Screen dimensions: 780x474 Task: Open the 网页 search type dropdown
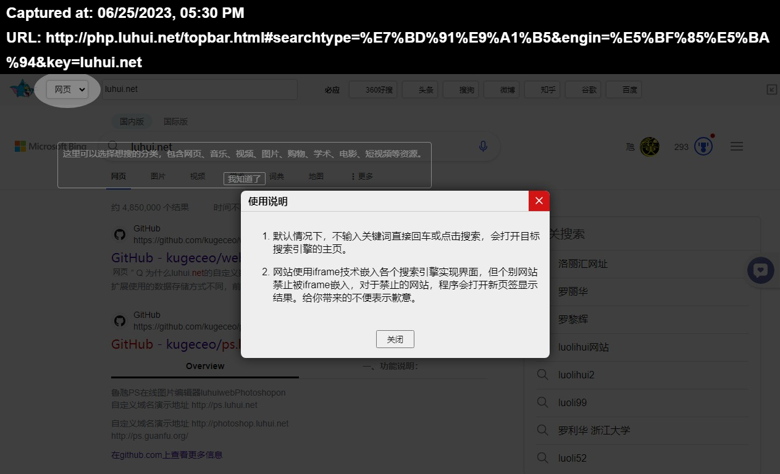(x=67, y=89)
